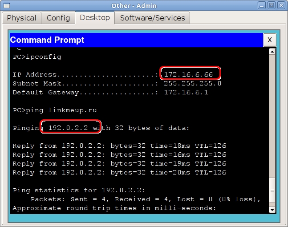The width and height of the screenshot is (288, 227).
Task: Click the blue Command Prompt title bar
Action: (134, 40)
